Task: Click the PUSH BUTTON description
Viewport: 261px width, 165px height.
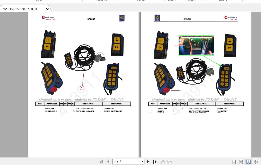Action: tap(222, 111)
